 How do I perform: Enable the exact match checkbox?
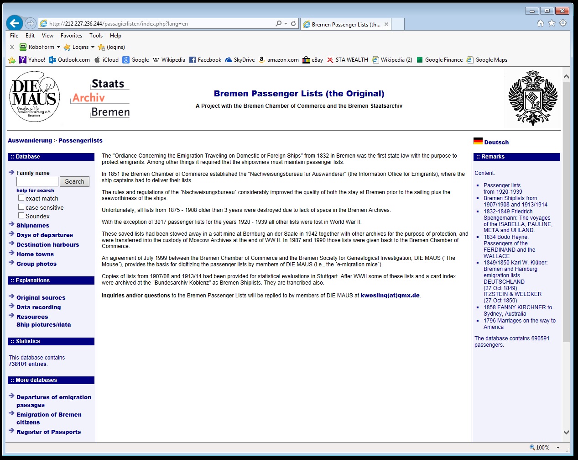click(21, 198)
